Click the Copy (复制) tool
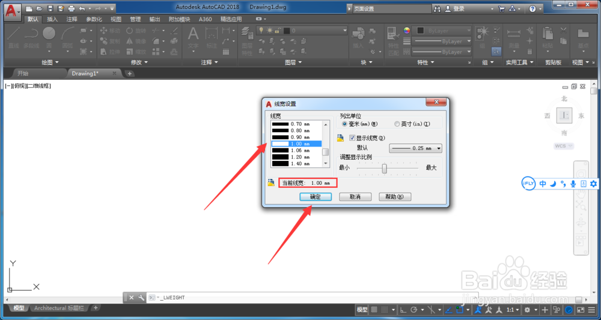This screenshot has width=601, height=320. (111, 41)
